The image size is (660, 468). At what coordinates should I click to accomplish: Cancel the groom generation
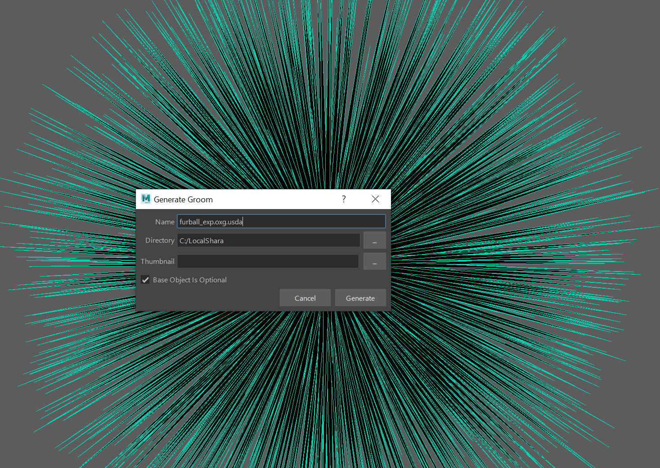(x=305, y=298)
